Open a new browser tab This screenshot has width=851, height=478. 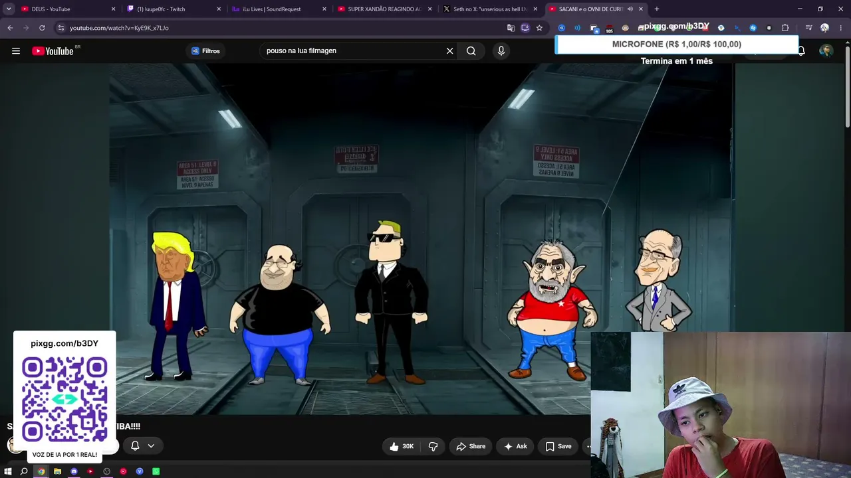[657, 9]
